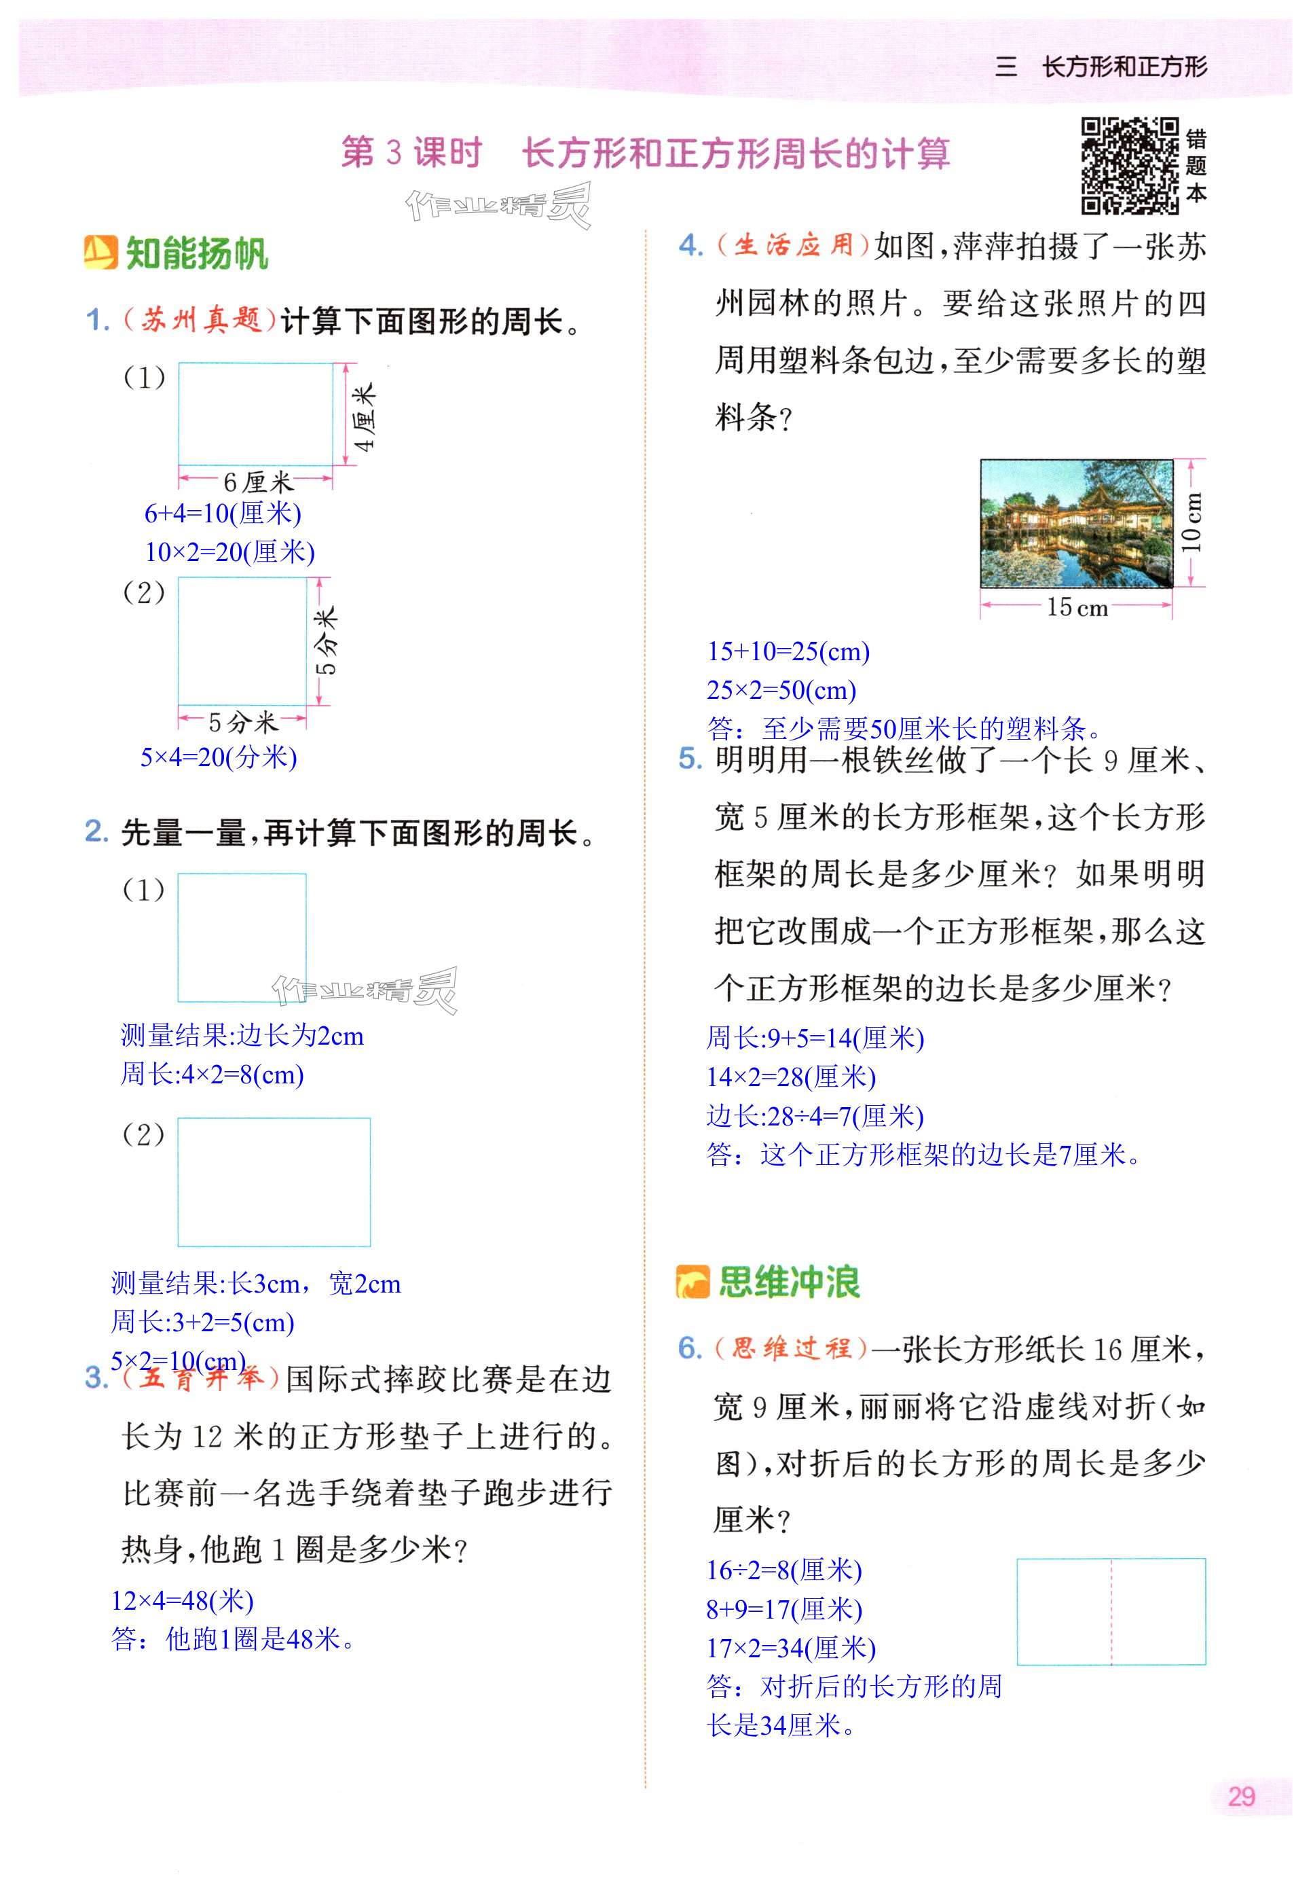Screen dimensions: 1311x1893
Task: Click the 6厘米 by 4厘米 rectangle figure
Action: pyautogui.click(x=255, y=413)
